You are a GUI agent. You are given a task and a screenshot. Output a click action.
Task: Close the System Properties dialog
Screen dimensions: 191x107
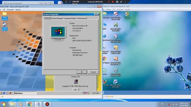[98, 14]
